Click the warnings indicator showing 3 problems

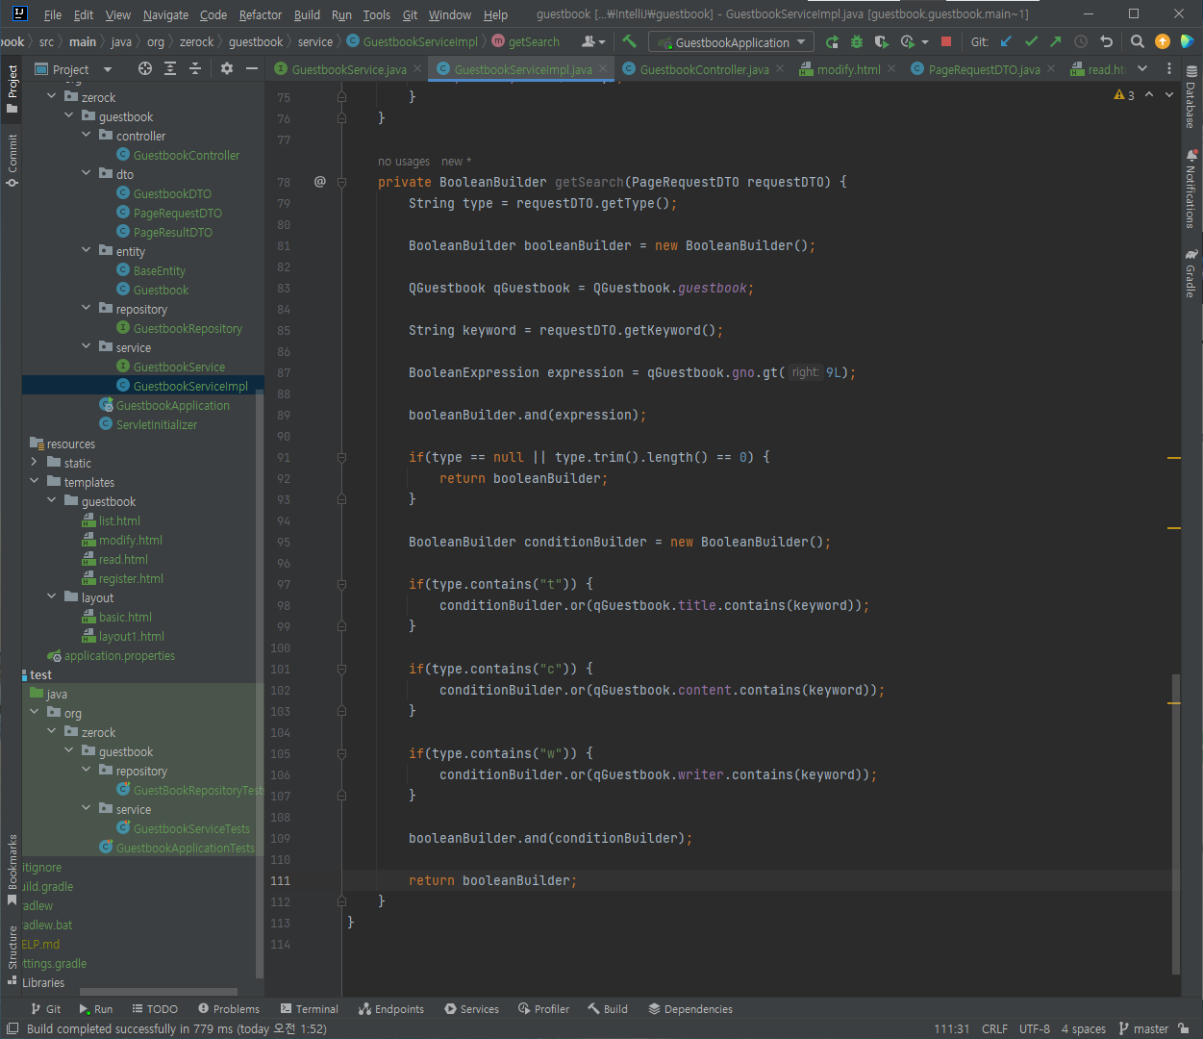coord(1124,95)
